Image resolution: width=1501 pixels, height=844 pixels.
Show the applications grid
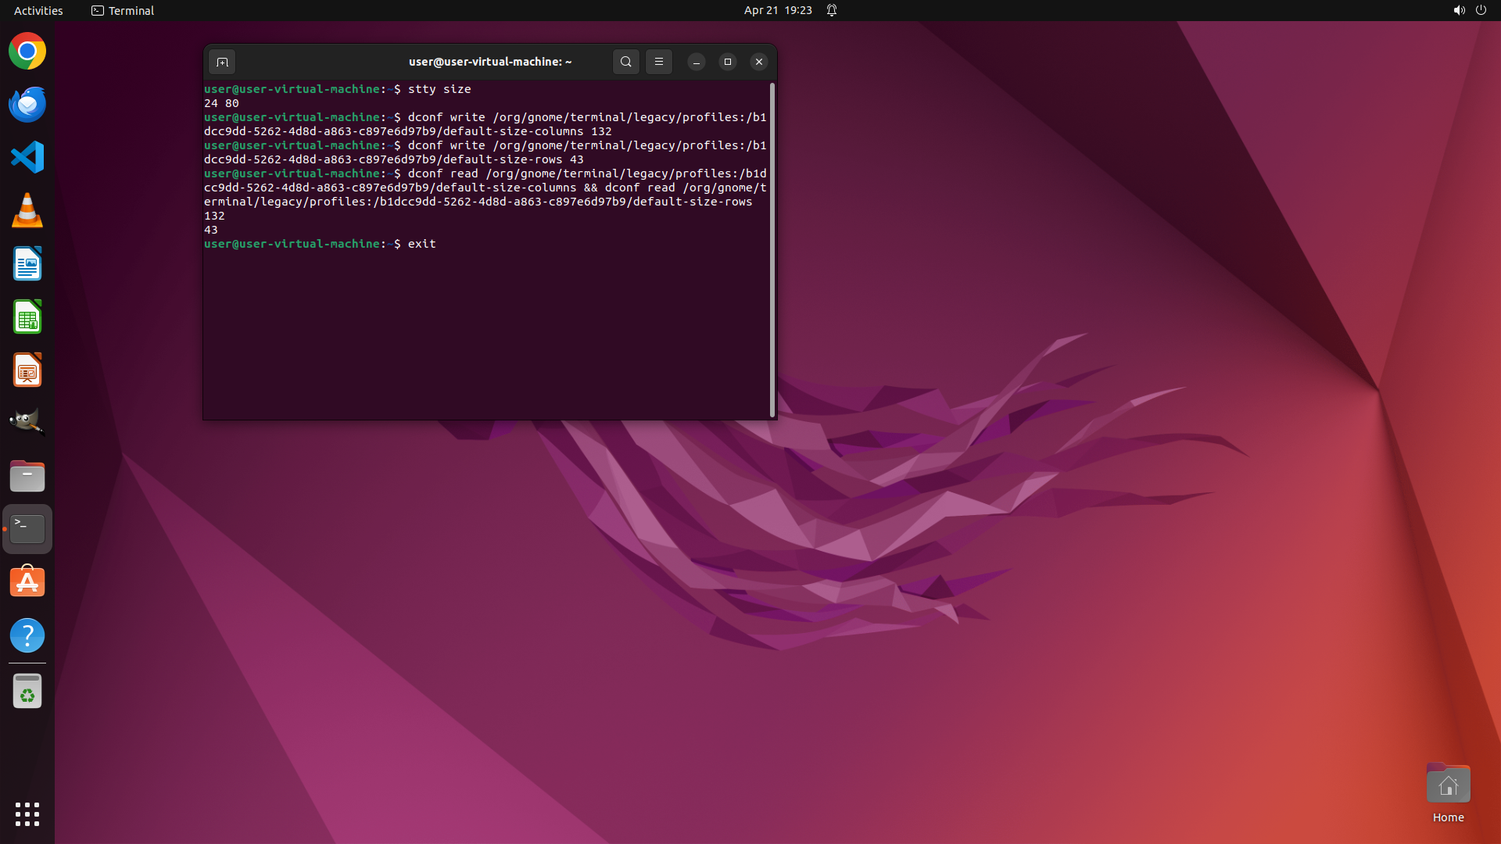pos(27,814)
